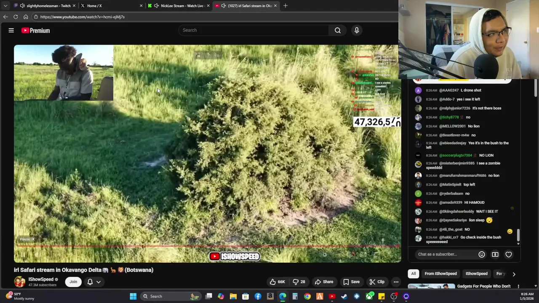539x303 pixels.
Task: Select the From IShowSpeed filter chip
Action: (440, 274)
